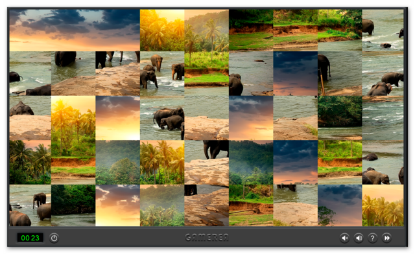Select the misty hill tile with a round tree

(118, 162)
